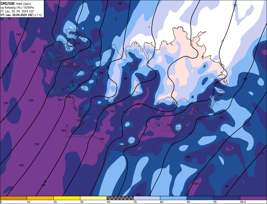This screenshot has height=204, width=267.
Task: Click the purple above-99.9 legend swatch
Action: [253, 198]
